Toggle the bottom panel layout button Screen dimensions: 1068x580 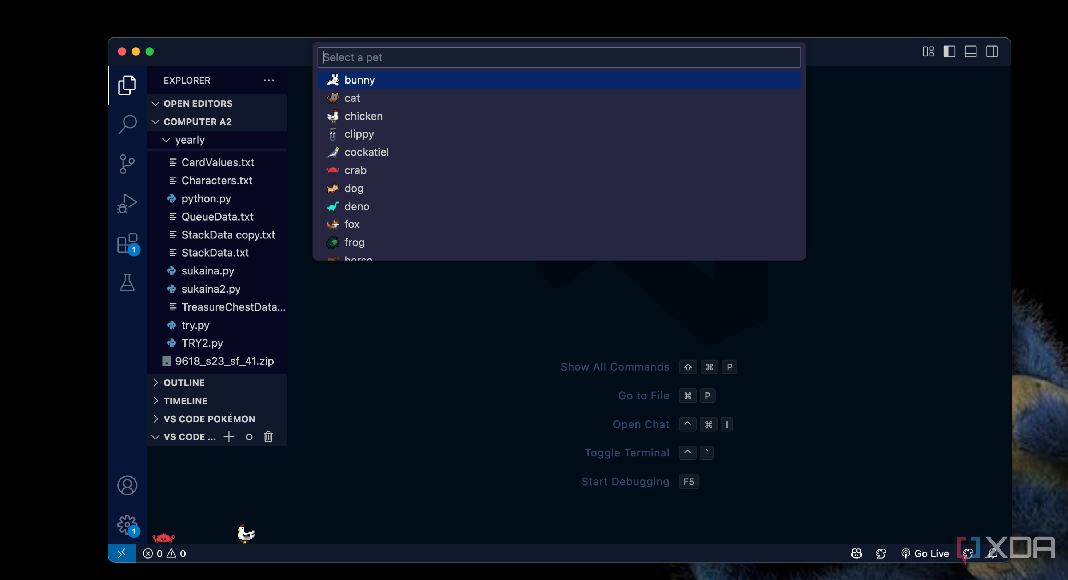[970, 51]
